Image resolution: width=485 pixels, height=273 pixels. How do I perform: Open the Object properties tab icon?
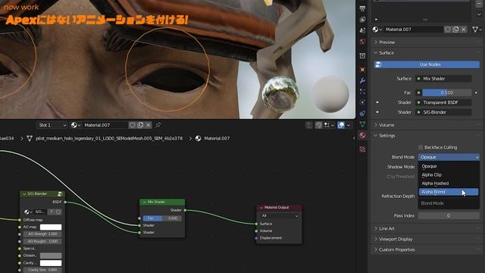tap(362, 70)
